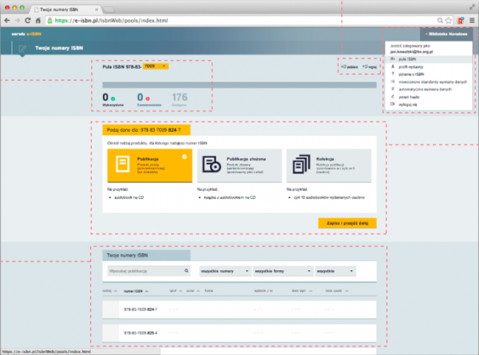Choose profil wydawcy in the user menu
The width and height of the screenshot is (479, 355).
coord(429,66)
